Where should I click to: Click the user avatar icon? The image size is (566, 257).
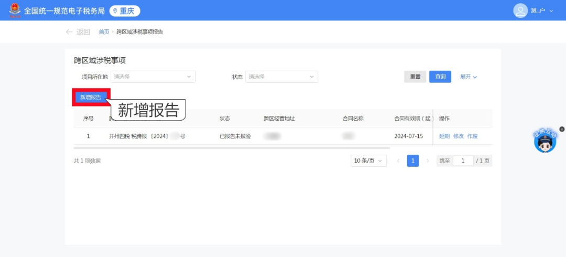click(520, 10)
